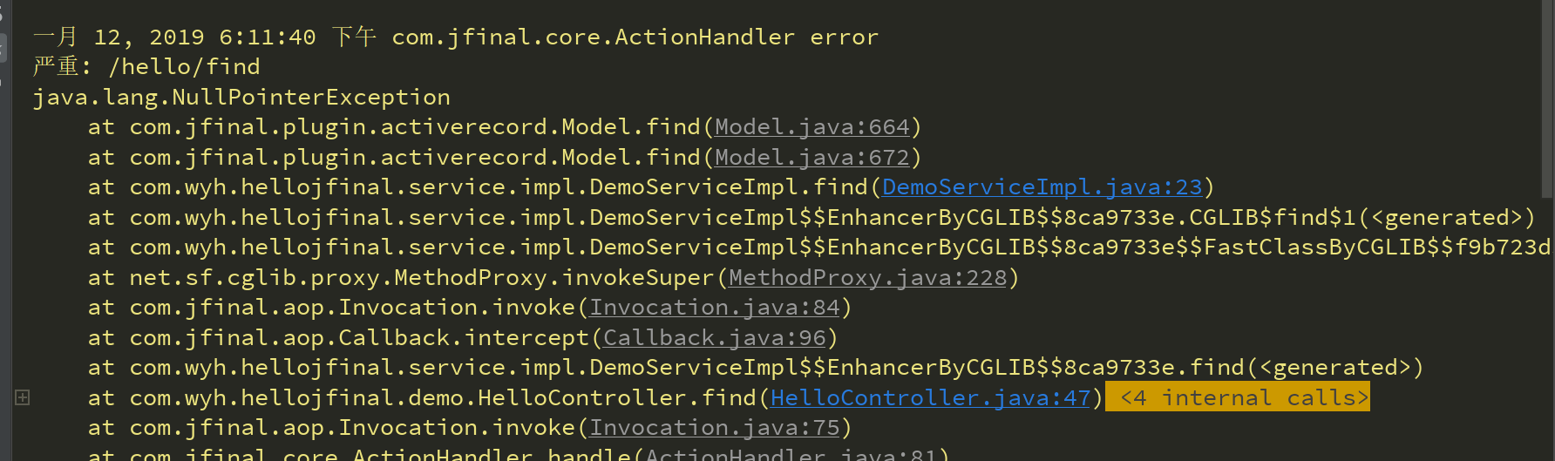This screenshot has height=461, width=1555.
Task: Click the 'net.sf.cglib.proxy.MethodProxy.invokeSuper' text
Action: (421, 278)
